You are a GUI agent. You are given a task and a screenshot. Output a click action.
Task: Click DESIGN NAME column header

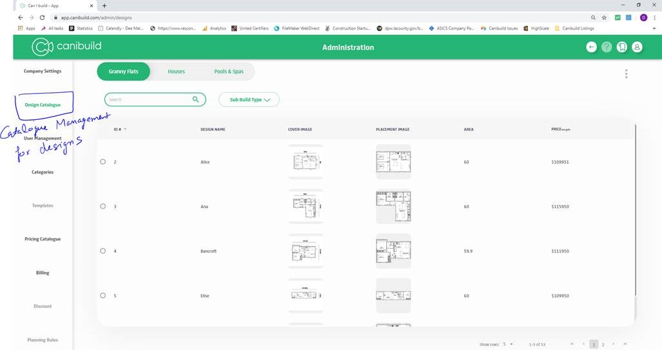click(213, 129)
